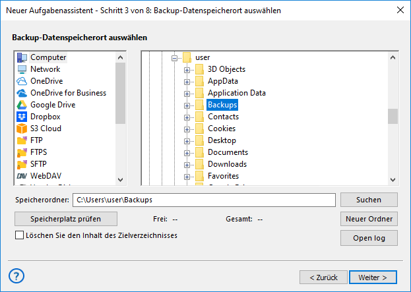
Task: Select the WebDAV storage icon
Action: click(21, 176)
